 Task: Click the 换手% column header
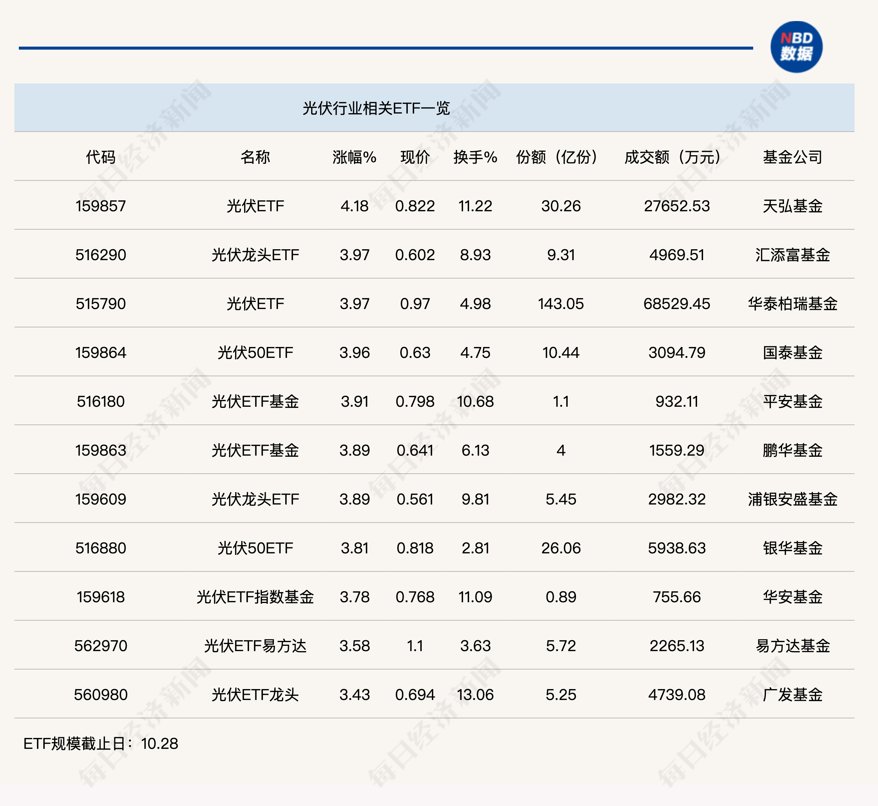[475, 157]
